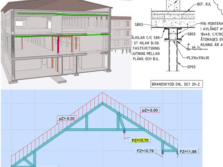223x167 pixels.
Task: Select the right pZ=-5.00 load label
Action: [x=150, y=110]
